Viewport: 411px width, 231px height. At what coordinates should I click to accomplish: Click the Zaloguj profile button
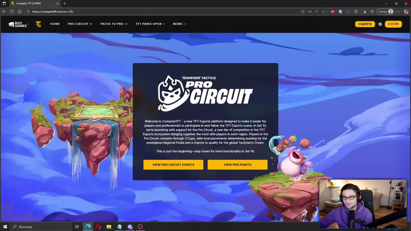[x=385, y=12]
